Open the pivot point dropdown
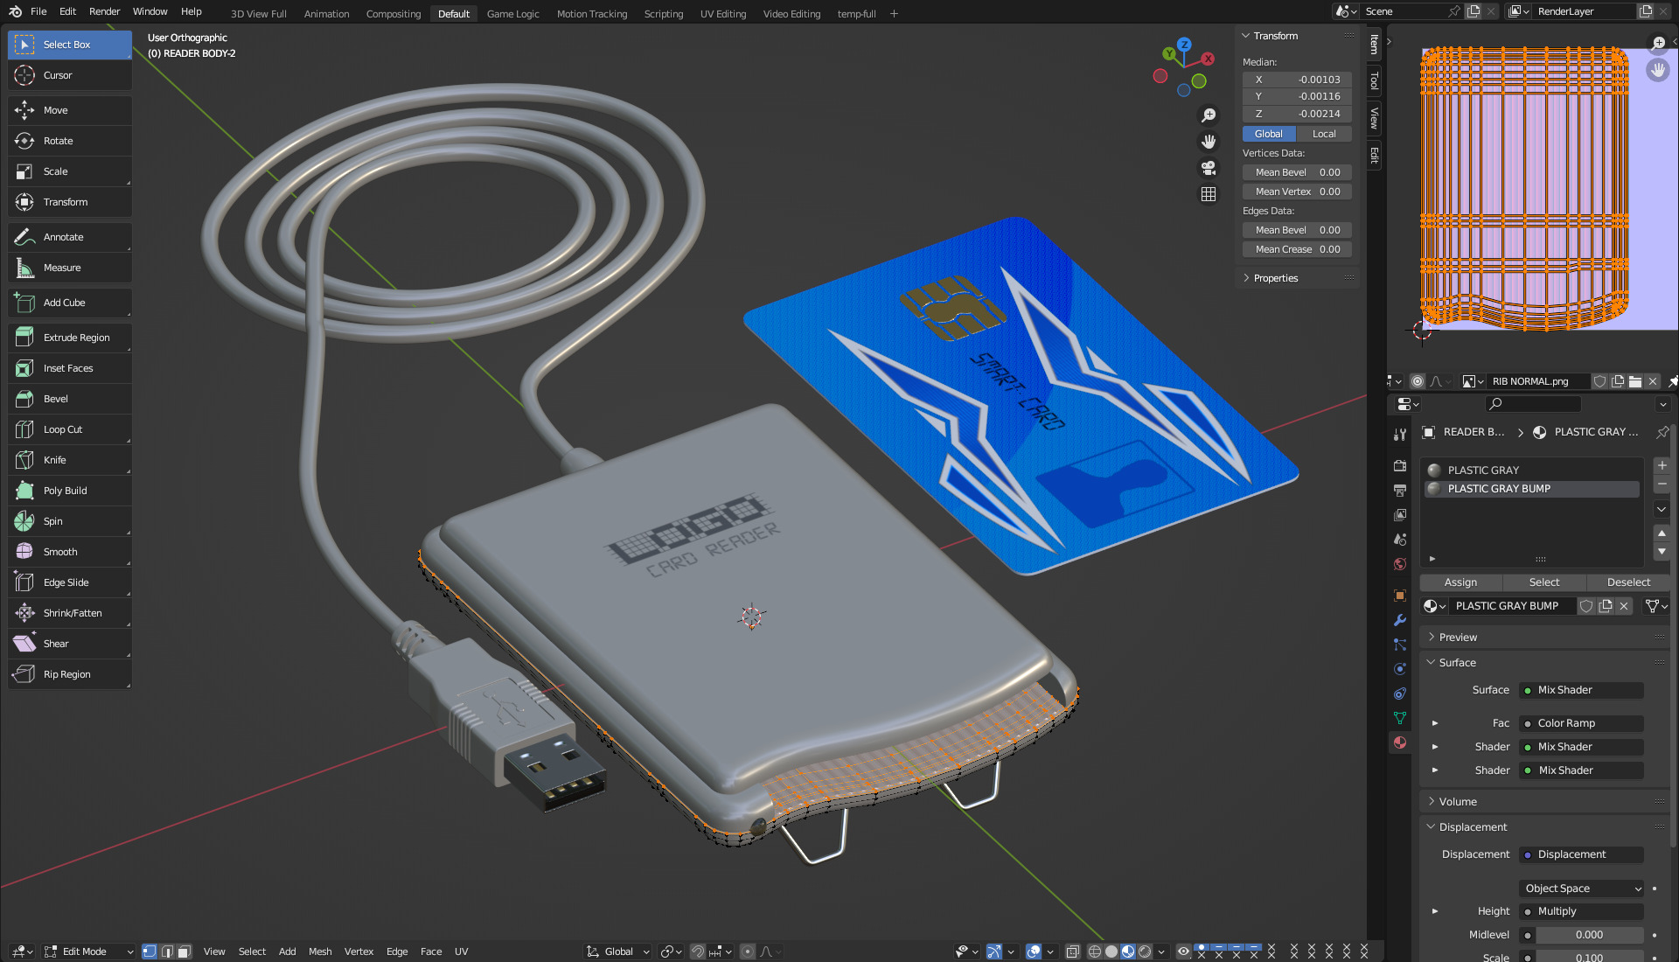This screenshot has height=962, width=1679. pos(672,952)
